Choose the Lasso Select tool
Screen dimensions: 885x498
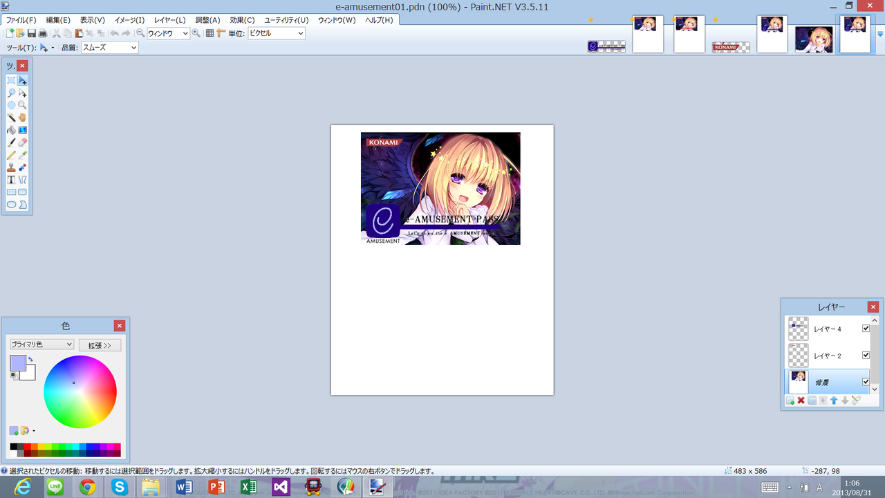[x=11, y=93]
